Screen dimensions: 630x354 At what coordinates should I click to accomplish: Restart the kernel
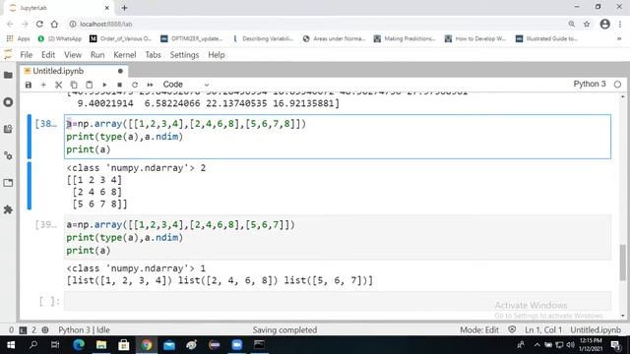click(x=135, y=85)
